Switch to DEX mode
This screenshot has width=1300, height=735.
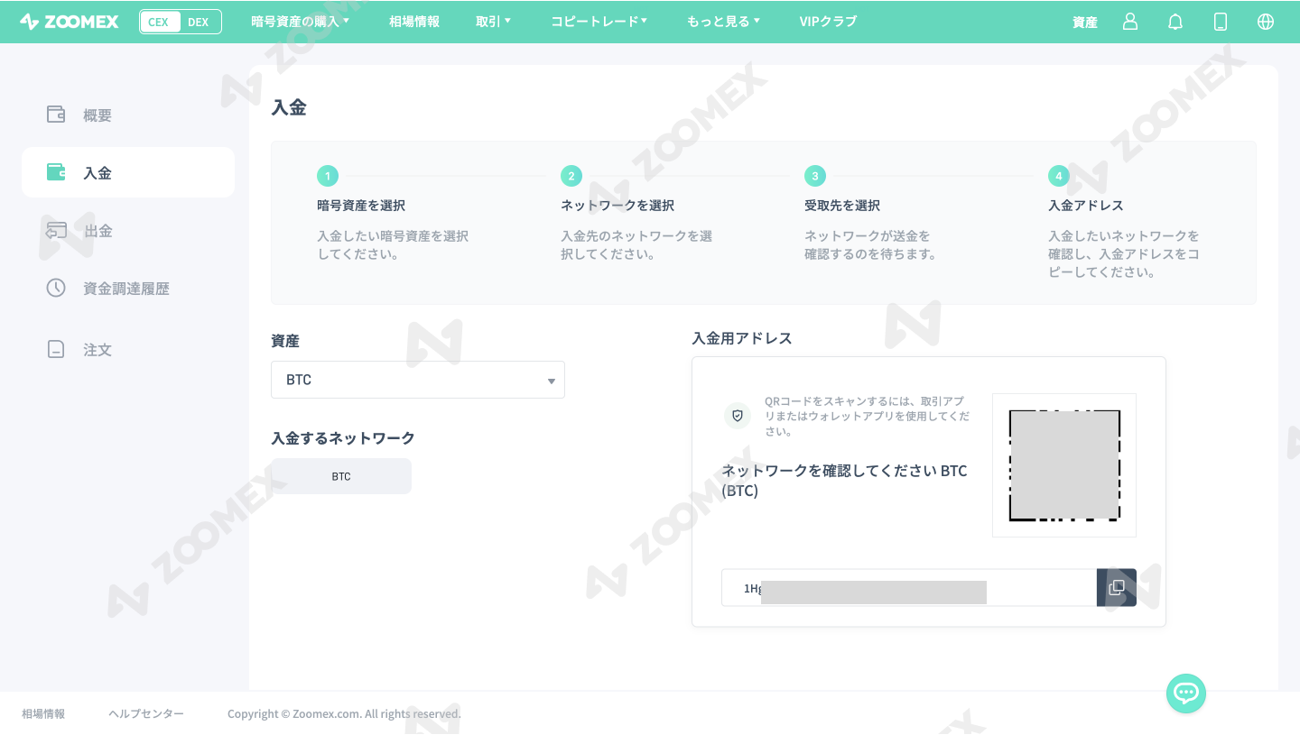198,21
